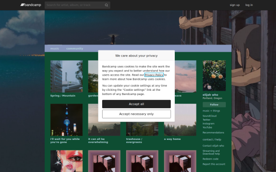Open the log in link
The height and width of the screenshot is (172, 276).
(x=249, y=5)
